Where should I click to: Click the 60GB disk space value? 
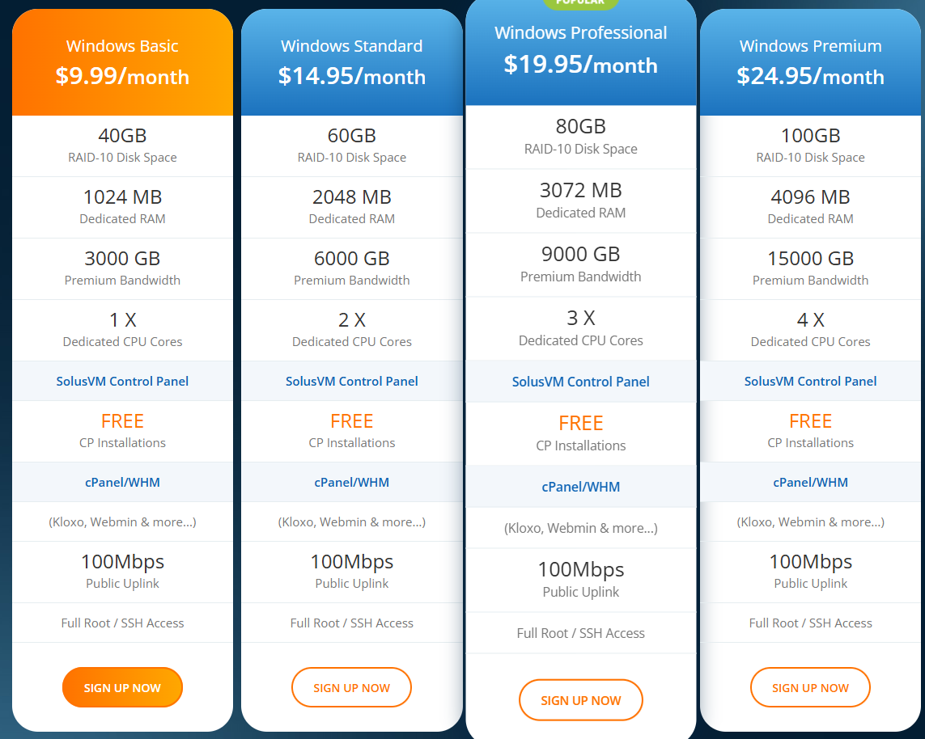click(x=351, y=136)
